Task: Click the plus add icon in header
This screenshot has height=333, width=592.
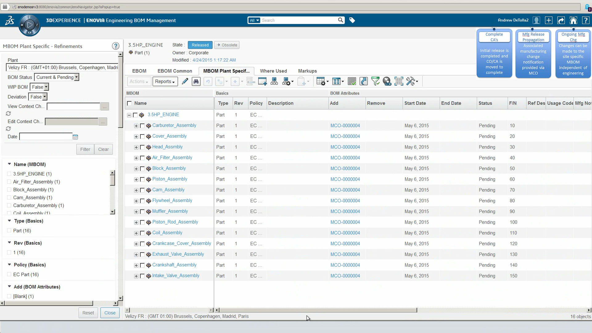Action: coord(549,20)
